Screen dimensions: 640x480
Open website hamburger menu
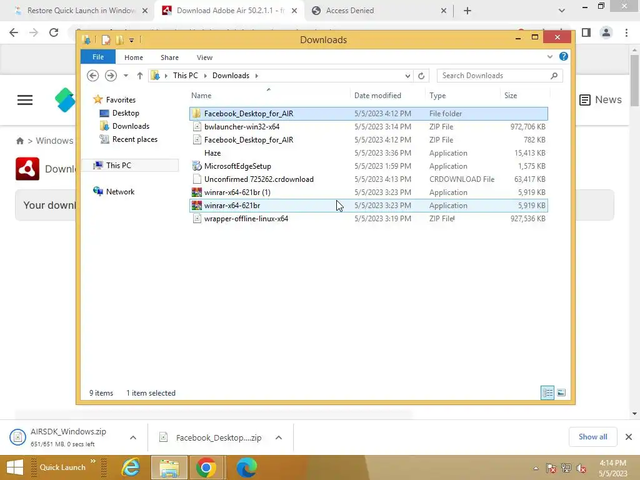[25, 99]
